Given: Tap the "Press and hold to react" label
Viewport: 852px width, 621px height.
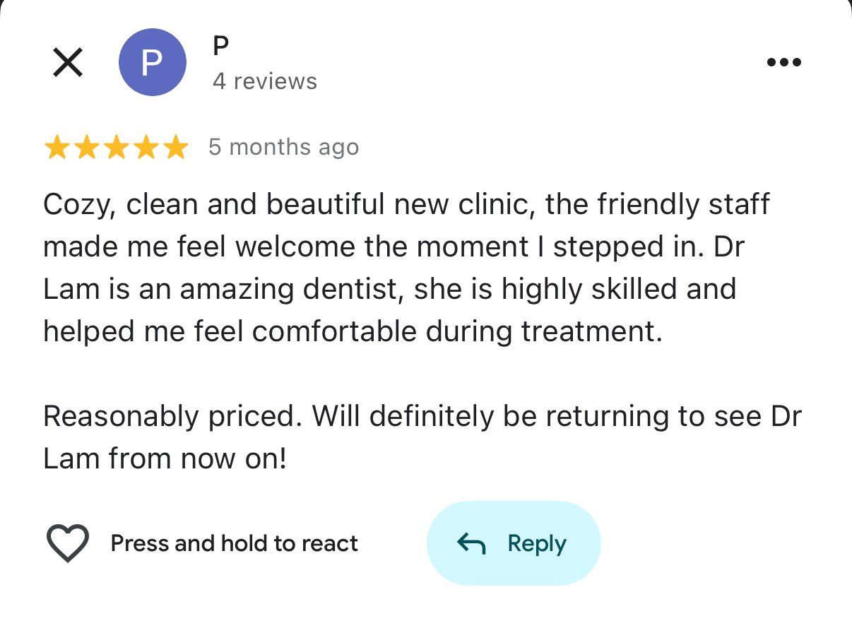Looking at the screenshot, I should click(x=234, y=543).
